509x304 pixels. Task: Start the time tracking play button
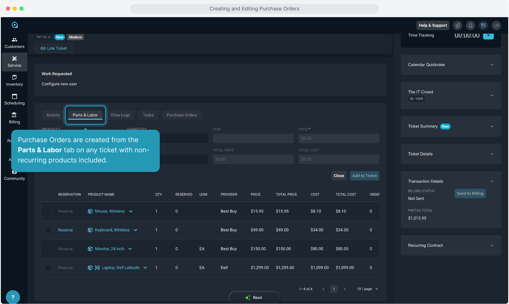point(488,35)
